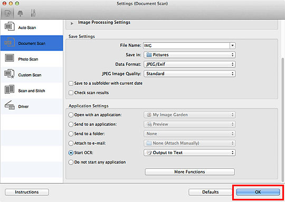Open the Send to a folder None dropdown
The width and height of the screenshot is (285, 202).
(189, 134)
